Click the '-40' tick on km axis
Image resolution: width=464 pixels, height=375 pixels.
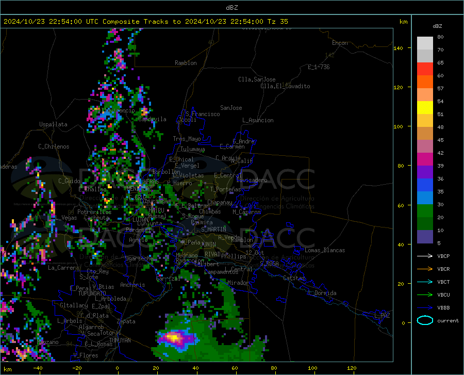38,368
